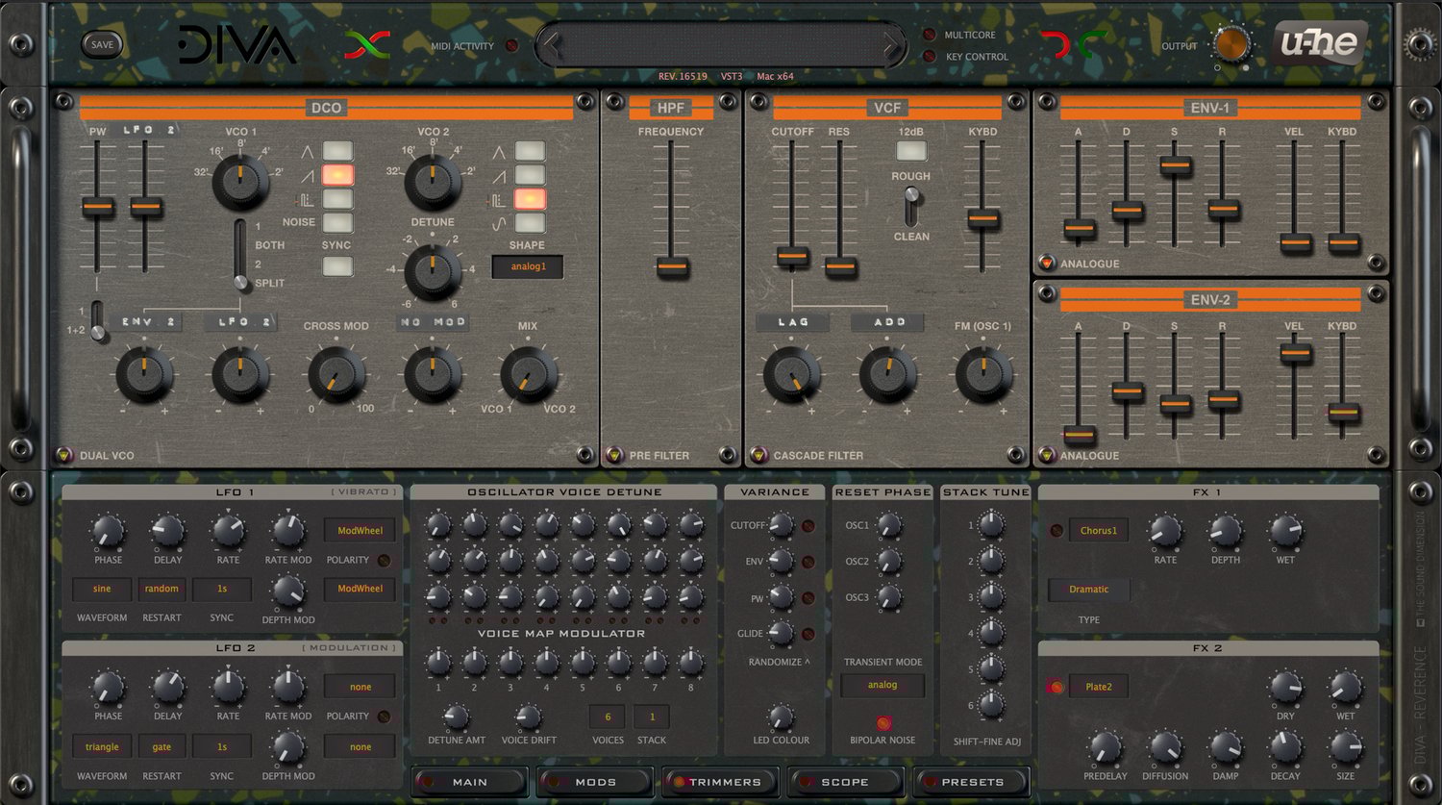Enable the oscillator SYNC button
Screen dimensions: 1442x805
[x=337, y=265]
